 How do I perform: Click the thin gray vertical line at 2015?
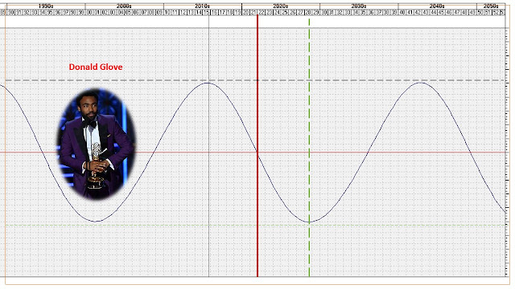pyautogui.click(x=208, y=146)
